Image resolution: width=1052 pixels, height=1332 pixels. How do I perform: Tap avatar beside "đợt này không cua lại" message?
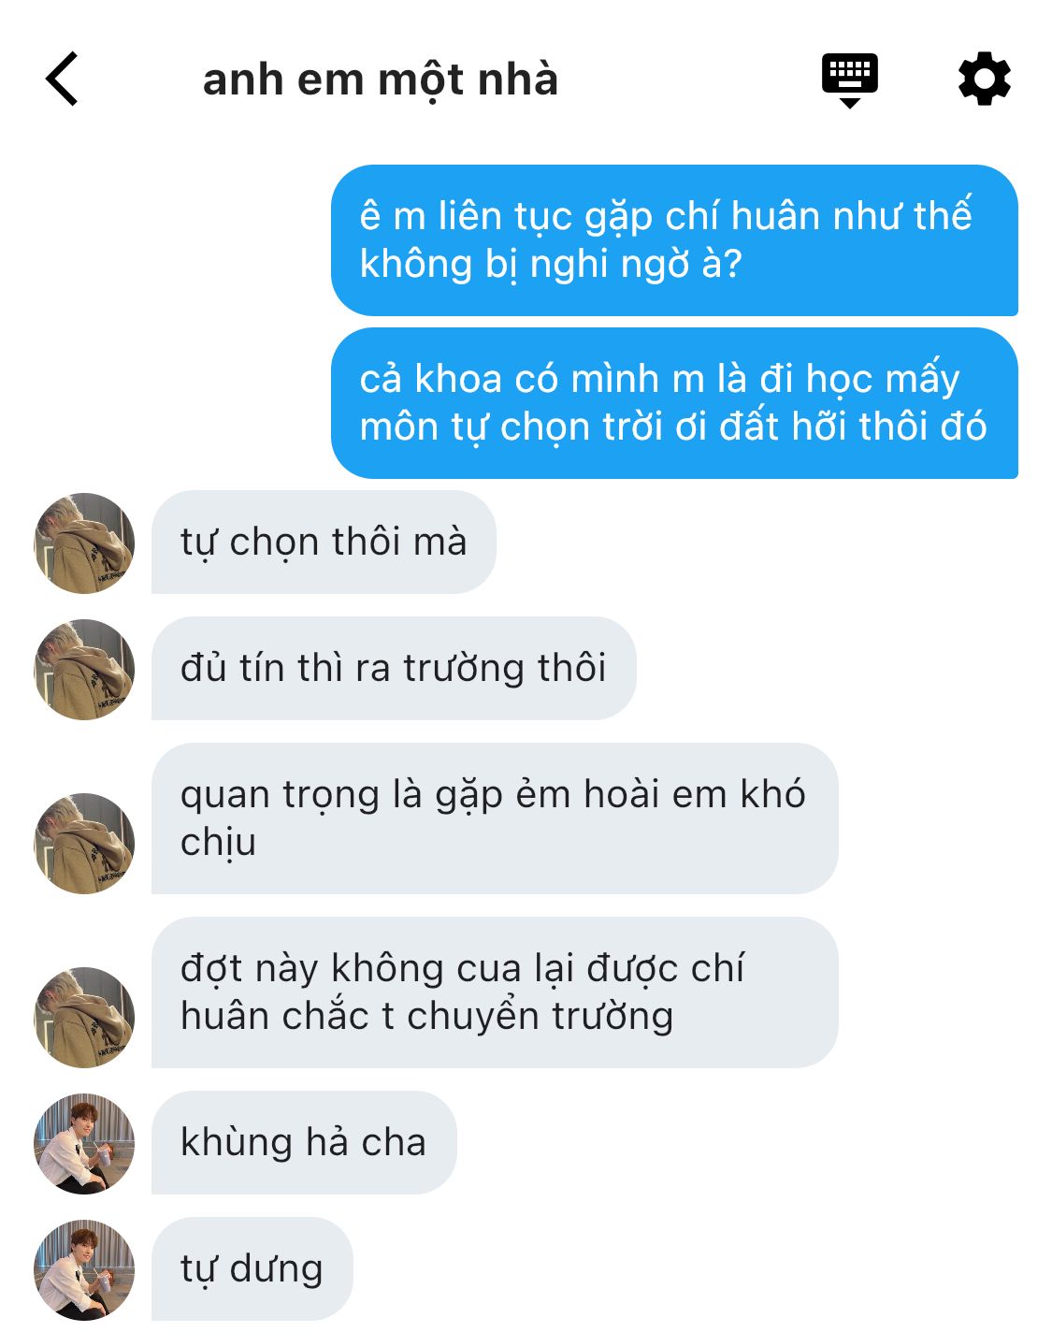[x=84, y=1017]
